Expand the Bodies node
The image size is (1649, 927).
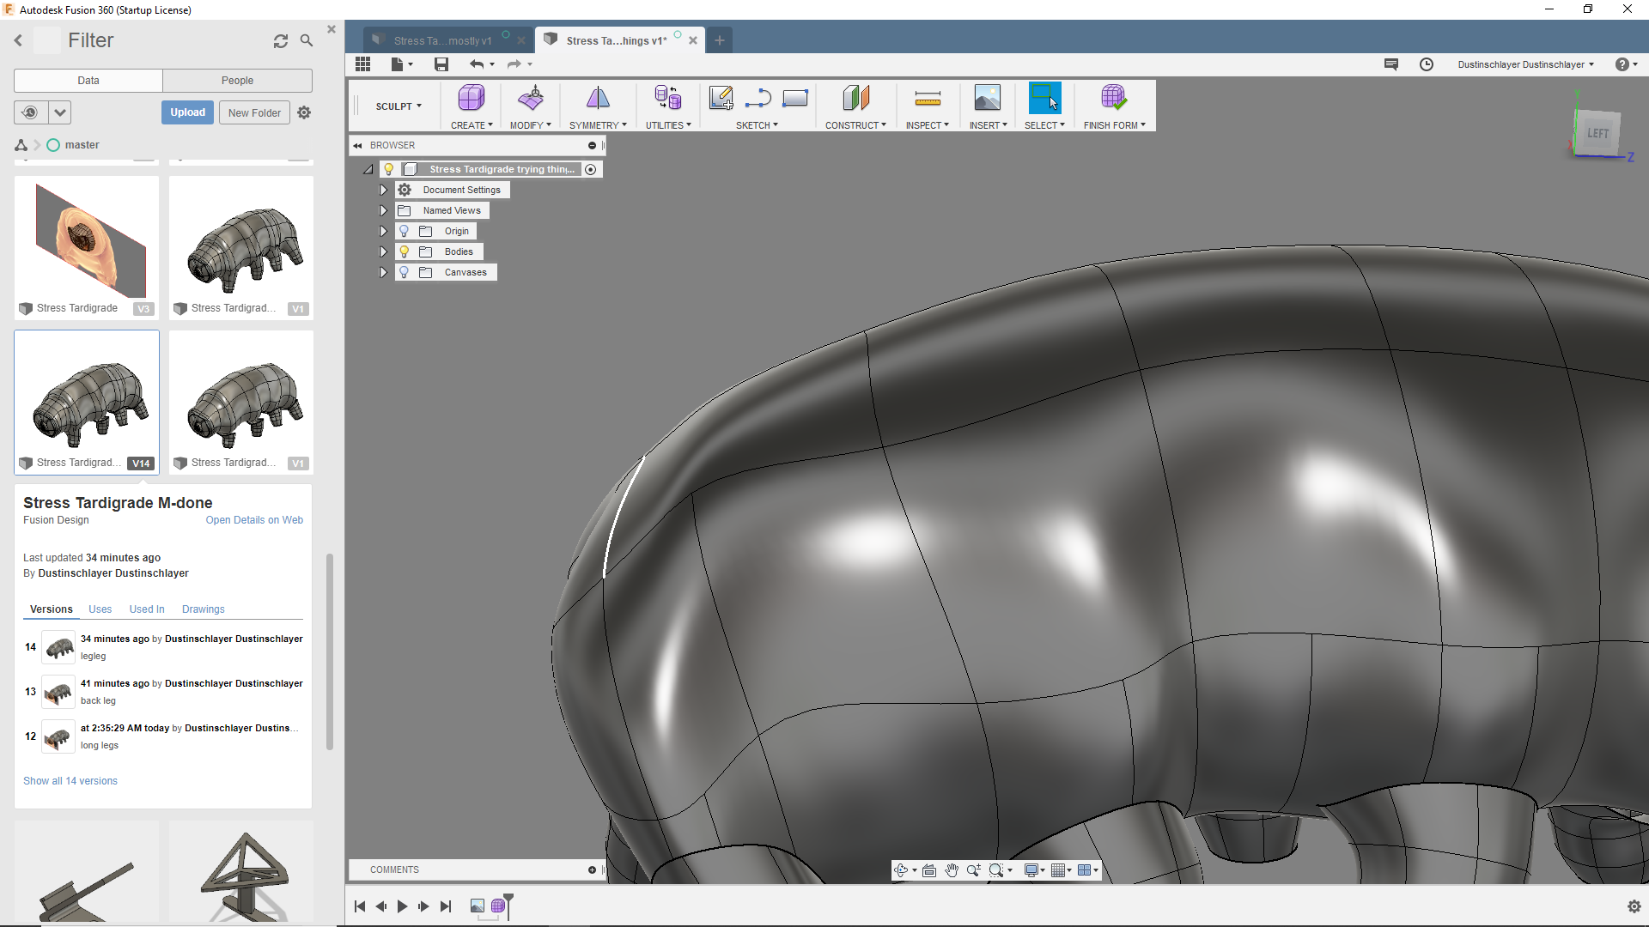click(383, 251)
